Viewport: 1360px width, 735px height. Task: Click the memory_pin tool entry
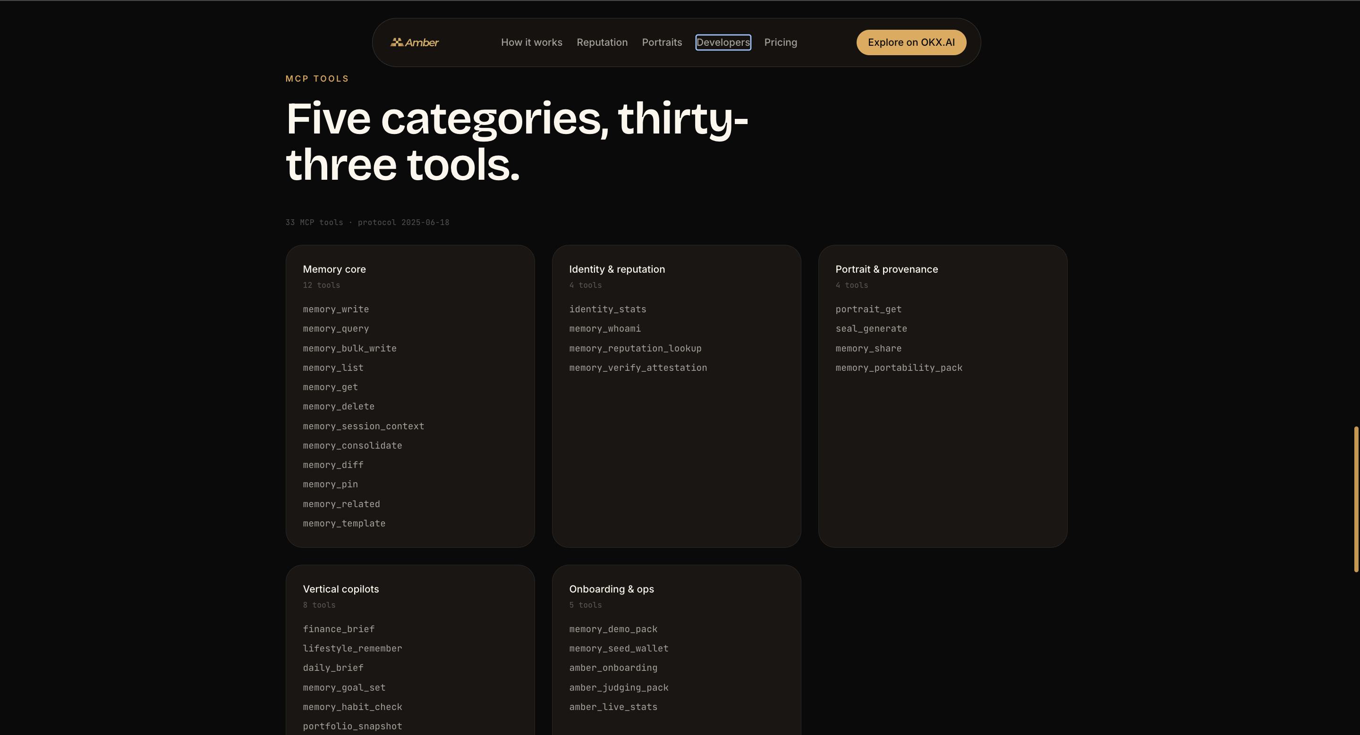point(330,484)
